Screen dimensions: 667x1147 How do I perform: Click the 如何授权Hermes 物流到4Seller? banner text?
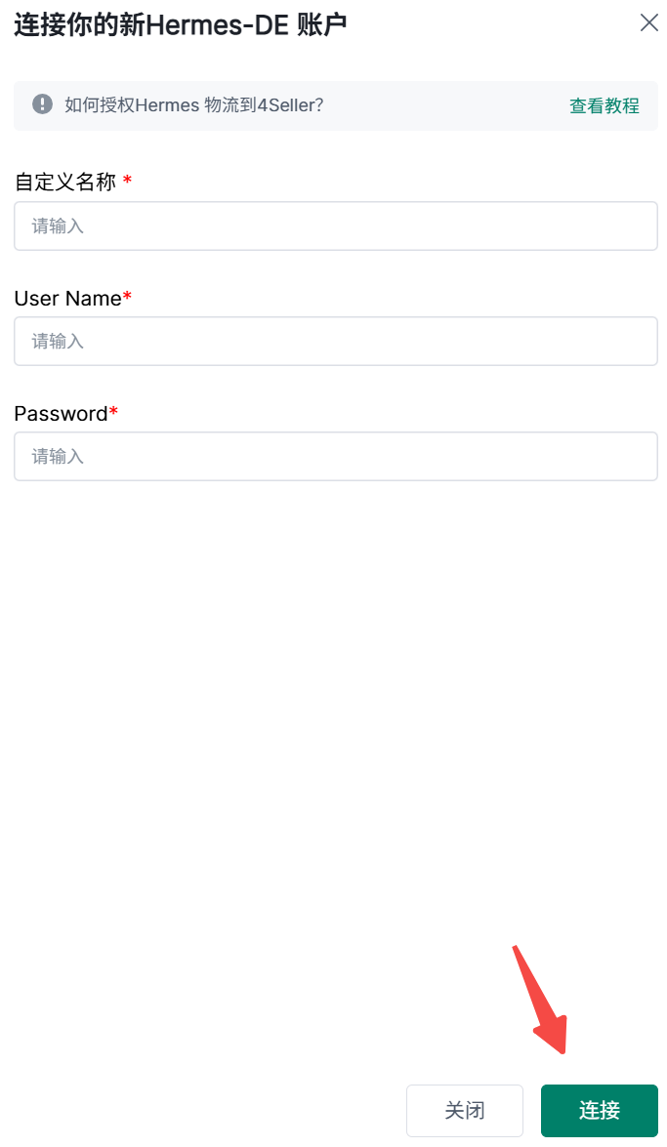(193, 105)
